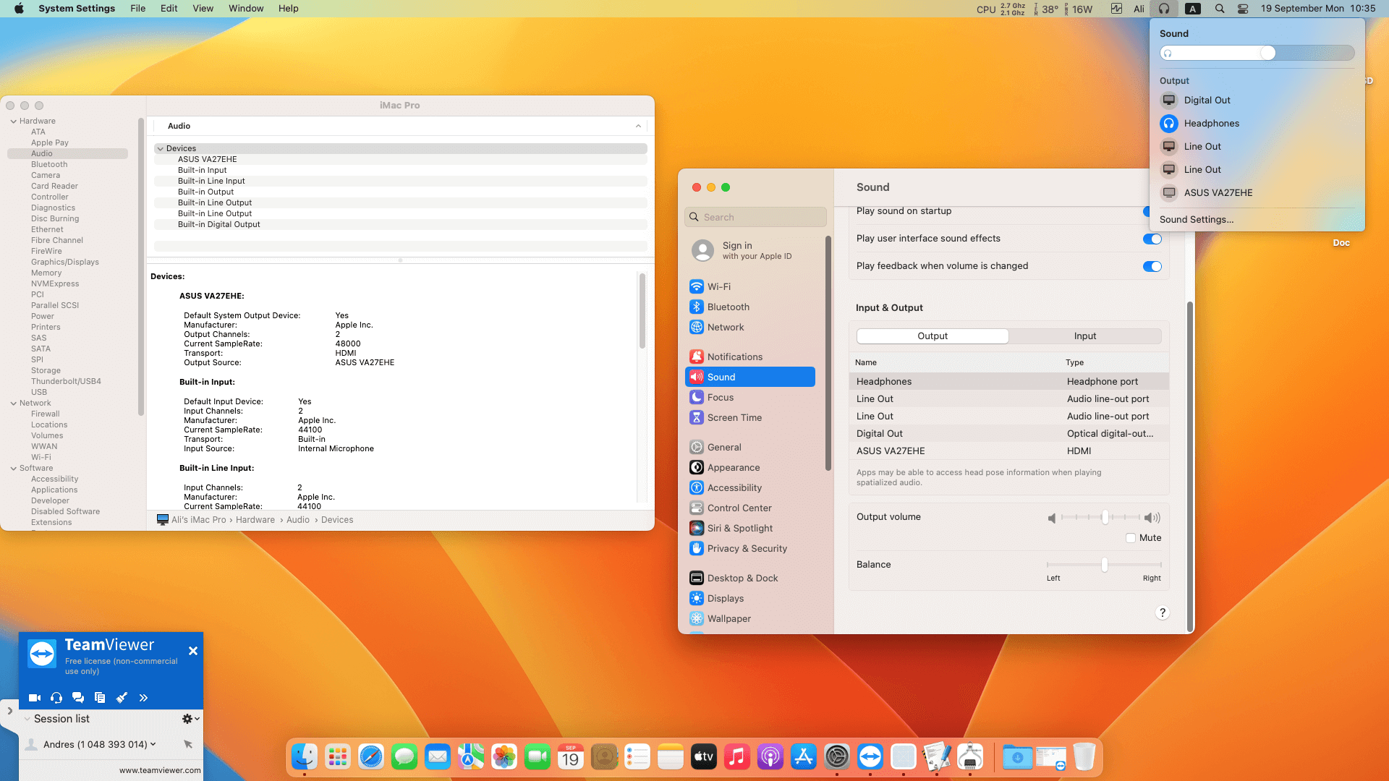Switch to the Input tab
This screenshot has height=781, width=1389.
pos(1084,336)
